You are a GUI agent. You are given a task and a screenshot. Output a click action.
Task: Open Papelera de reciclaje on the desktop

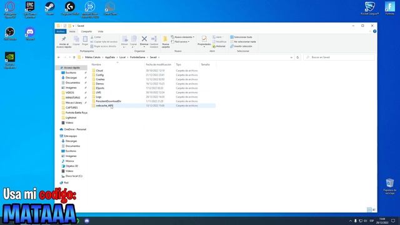390,186
